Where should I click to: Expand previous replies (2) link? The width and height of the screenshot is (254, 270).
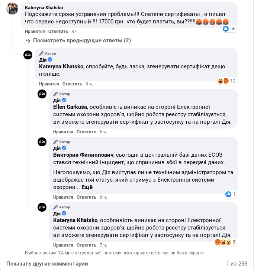[x=82, y=40]
